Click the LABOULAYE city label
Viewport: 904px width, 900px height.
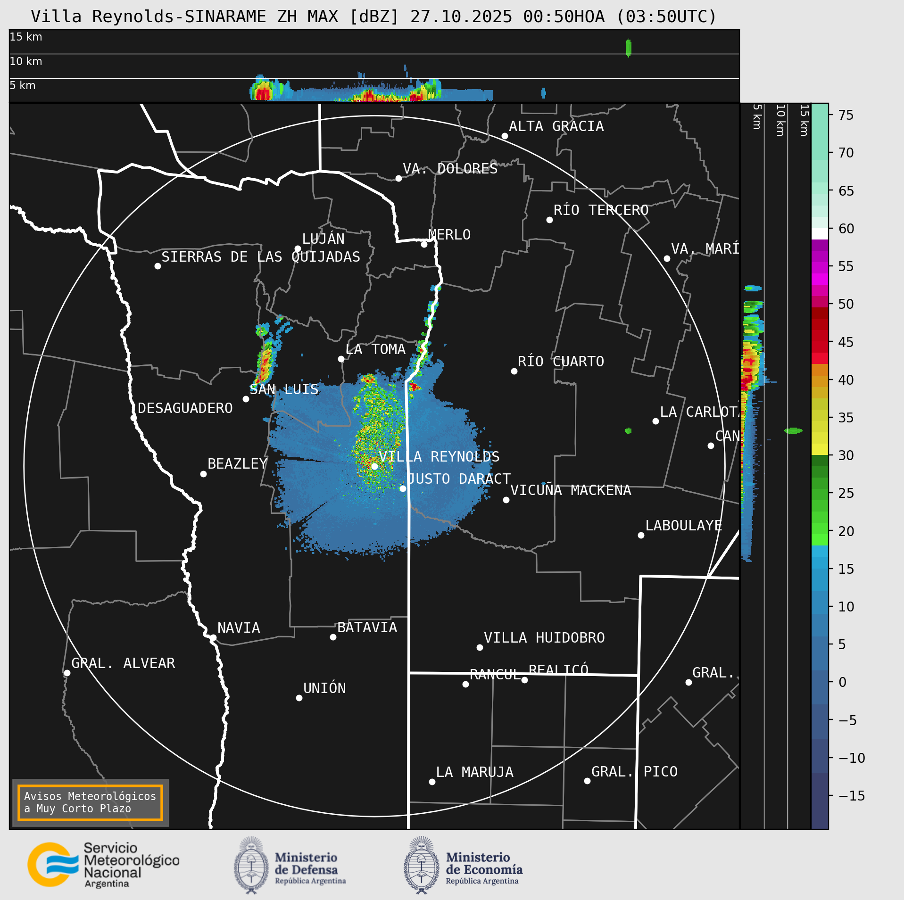click(x=684, y=526)
